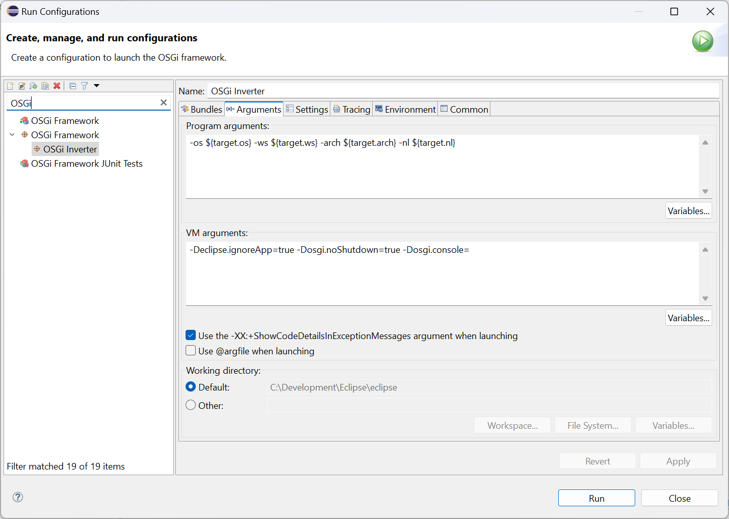Export the selected launch configuration
The height and width of the screenshot is (519, 729).
pos(34,86)
